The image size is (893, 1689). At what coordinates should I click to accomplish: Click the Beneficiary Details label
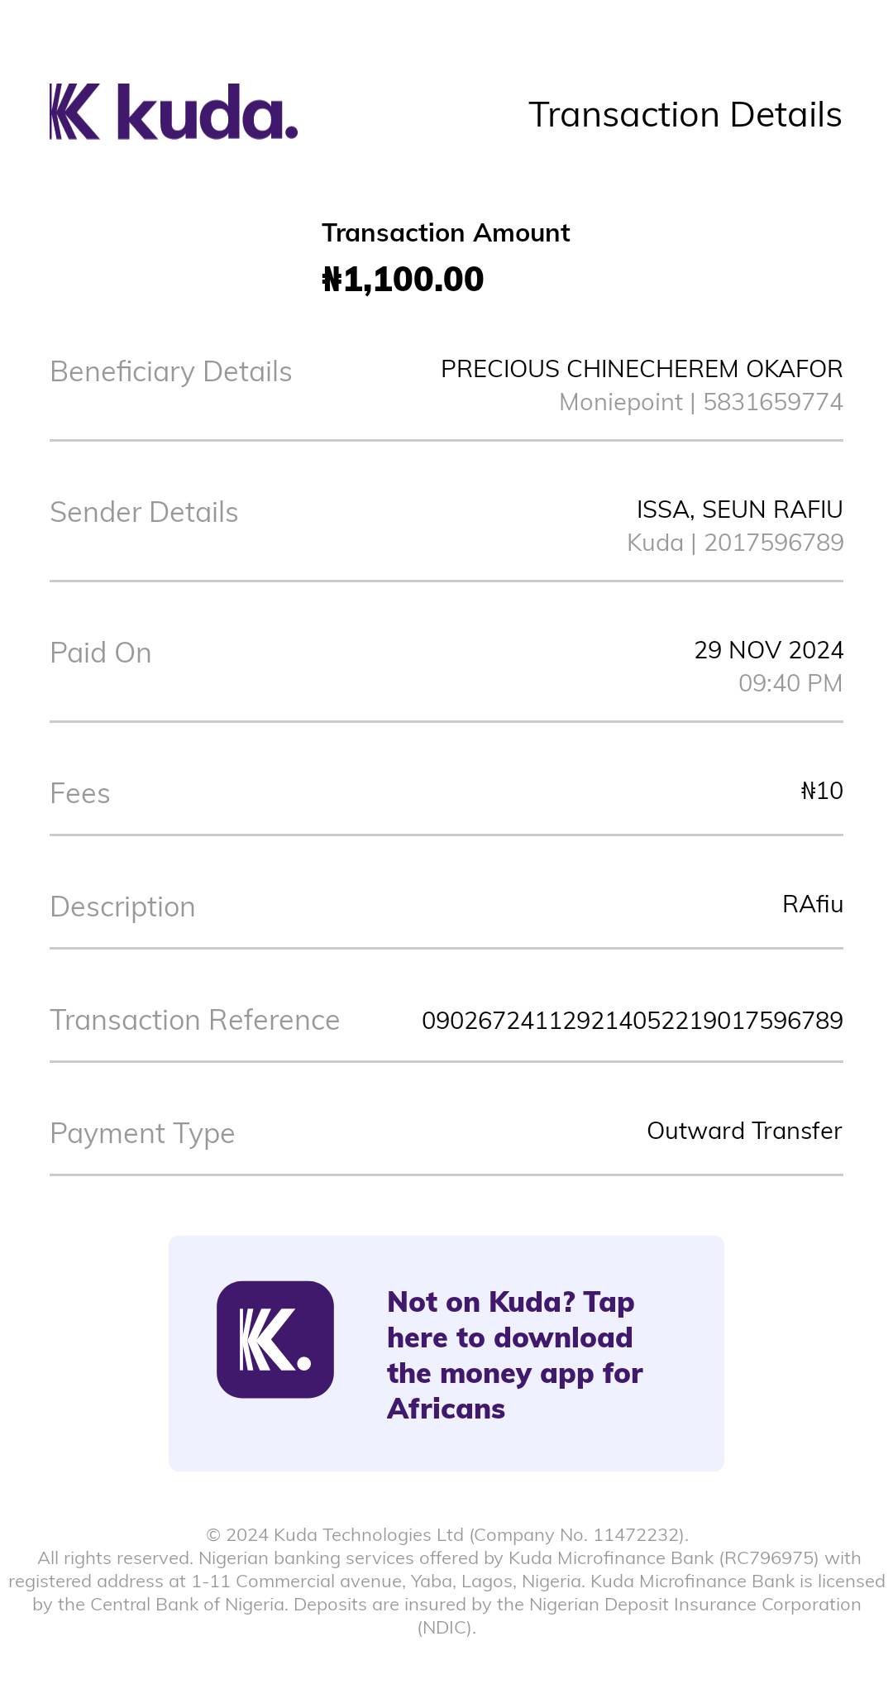171,372
